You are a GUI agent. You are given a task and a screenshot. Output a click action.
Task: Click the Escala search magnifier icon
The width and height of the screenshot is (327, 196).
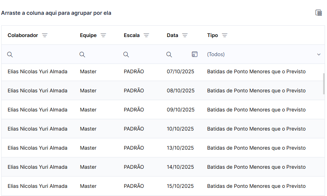[x=126, y=55]
